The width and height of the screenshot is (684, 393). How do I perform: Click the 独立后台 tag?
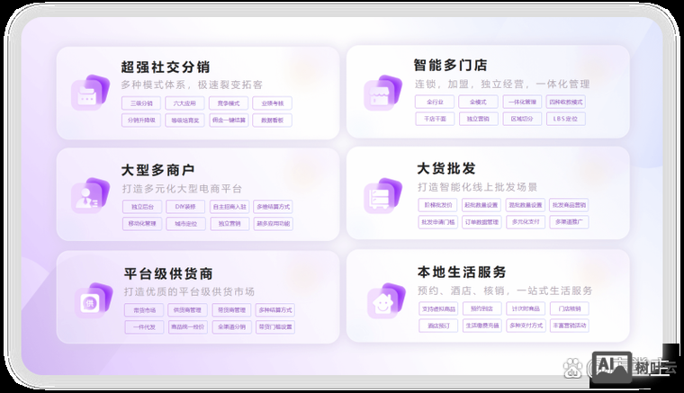pyautogui.click(x=142, y=207)
